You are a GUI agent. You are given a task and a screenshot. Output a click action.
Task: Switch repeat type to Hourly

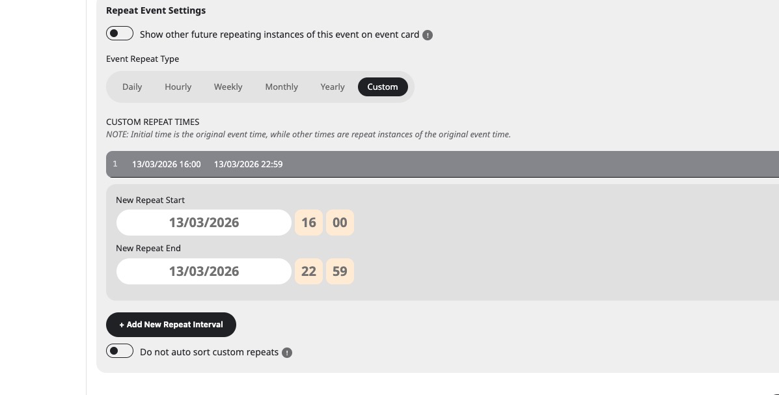click(x=178, y=87)
